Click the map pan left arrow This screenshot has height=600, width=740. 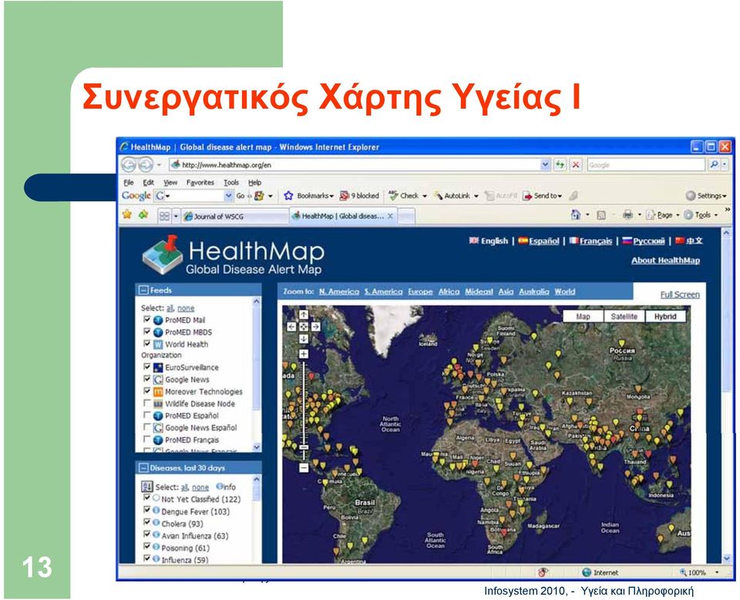291,327
